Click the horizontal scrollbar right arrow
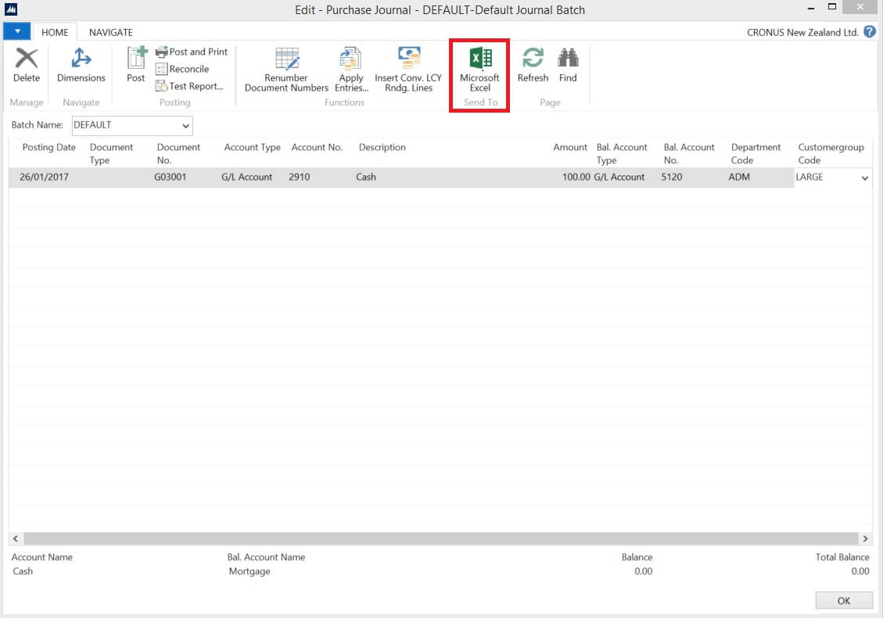The height and width of the screenshot is (618, 883). click(x=865, y=538)
